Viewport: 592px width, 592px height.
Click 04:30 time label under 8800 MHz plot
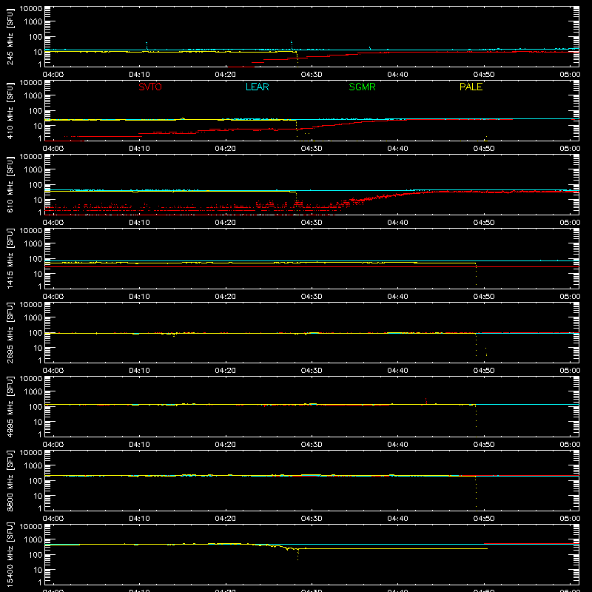[x=312, y=519]
